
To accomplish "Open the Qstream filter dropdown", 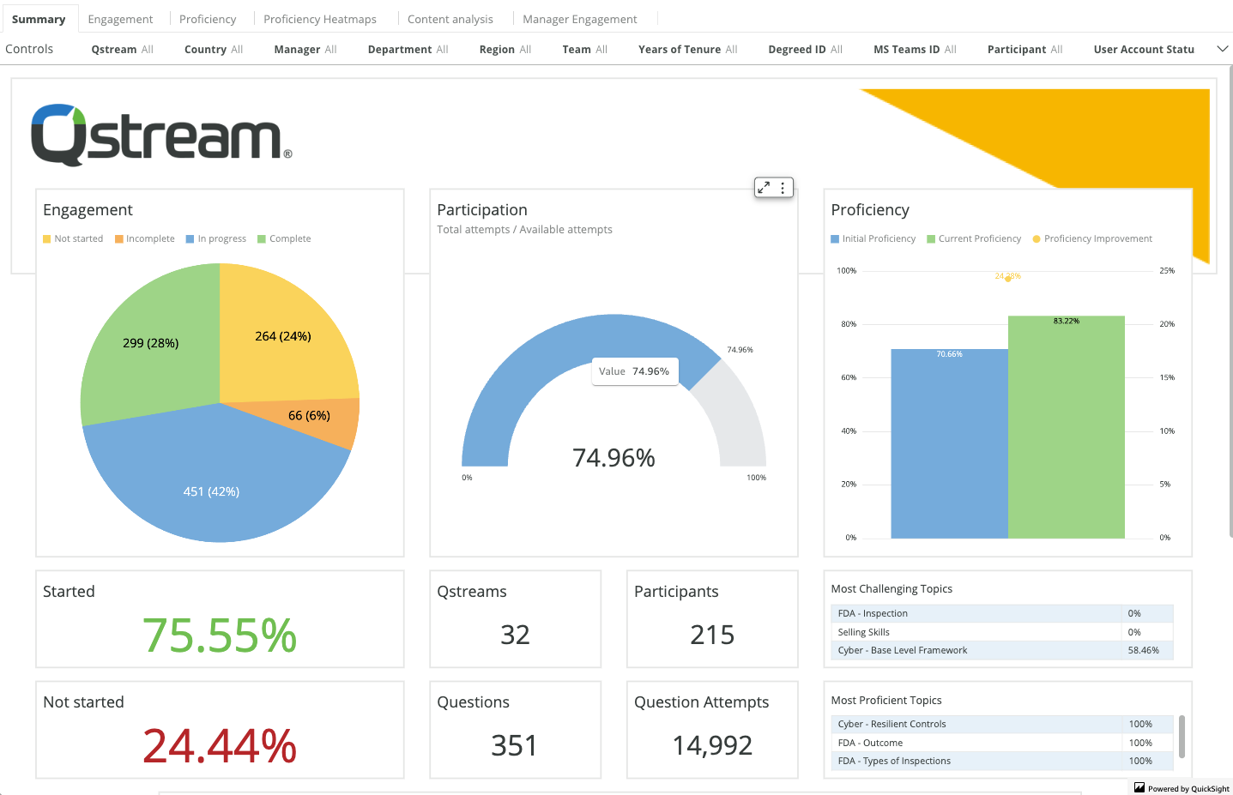I will tap(123, 50).
